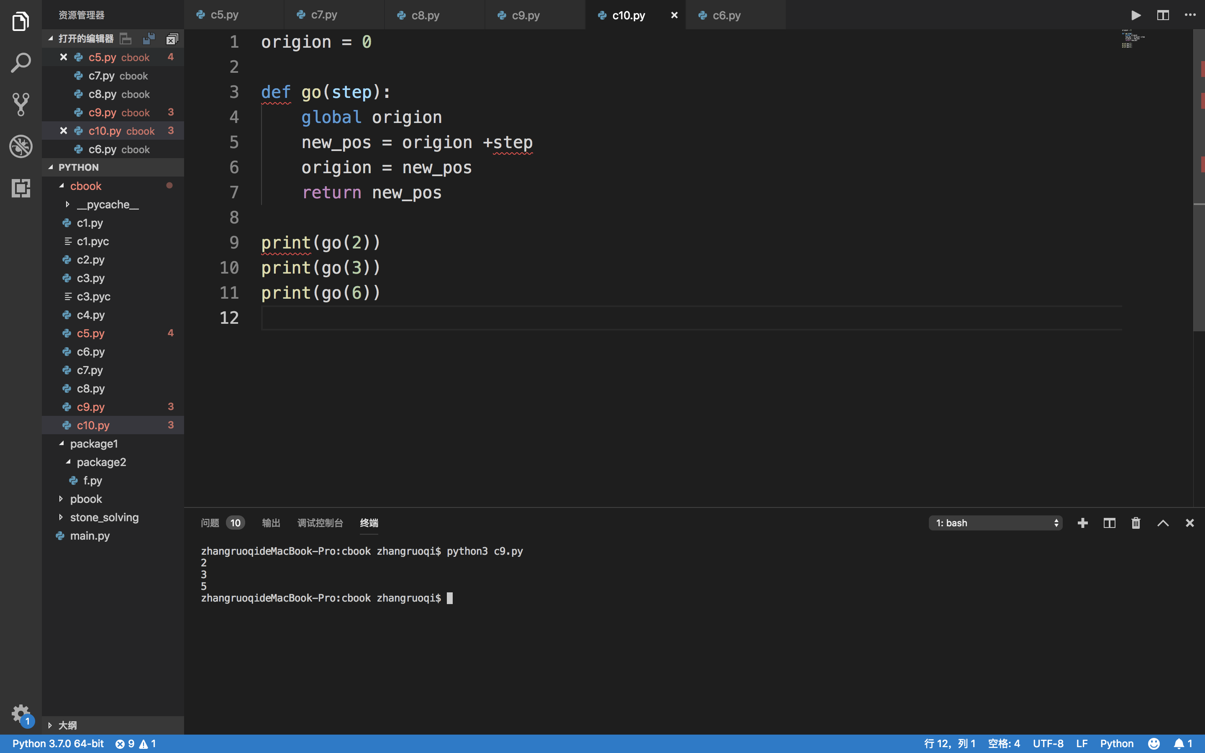Image resolution: width=1205 pixels, height=753 pixels.
Task: Open c4.py in file tree
Action: pyautogui.click(x=113, y=315)
